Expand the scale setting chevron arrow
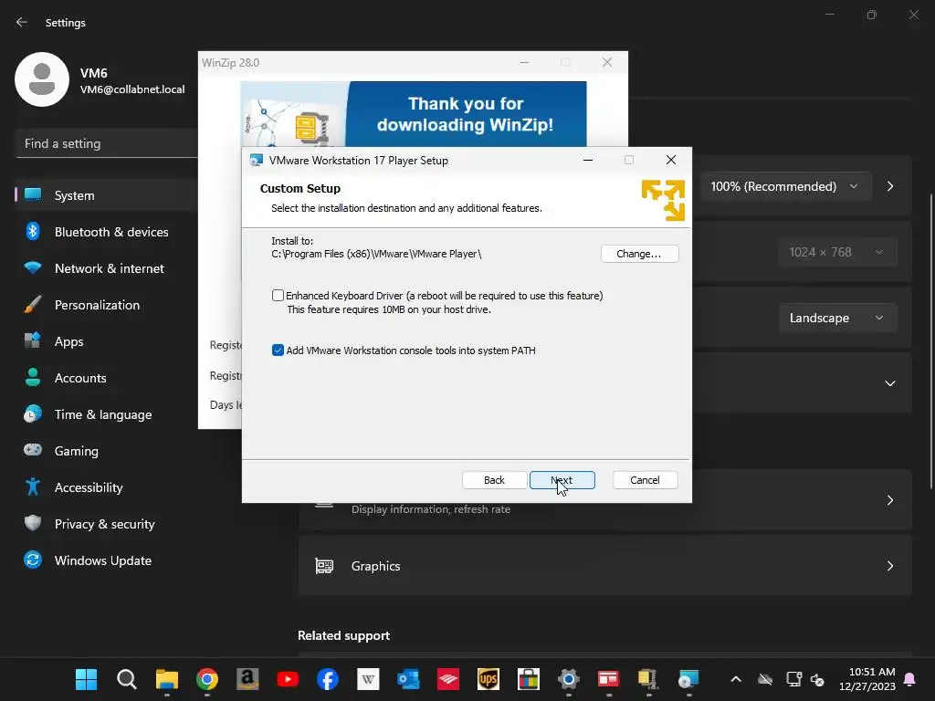Viewport: 935px width, 701px height. [890, 186]
